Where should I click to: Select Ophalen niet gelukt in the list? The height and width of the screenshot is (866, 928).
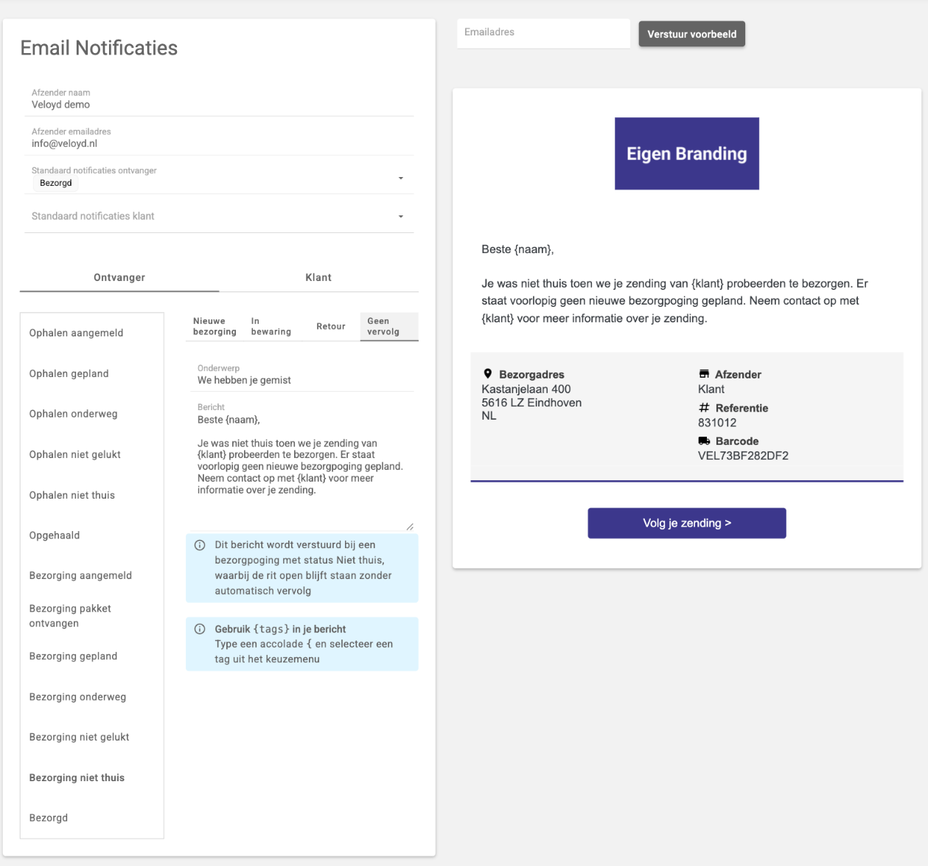pyautogui.click(x=92, y=454)
